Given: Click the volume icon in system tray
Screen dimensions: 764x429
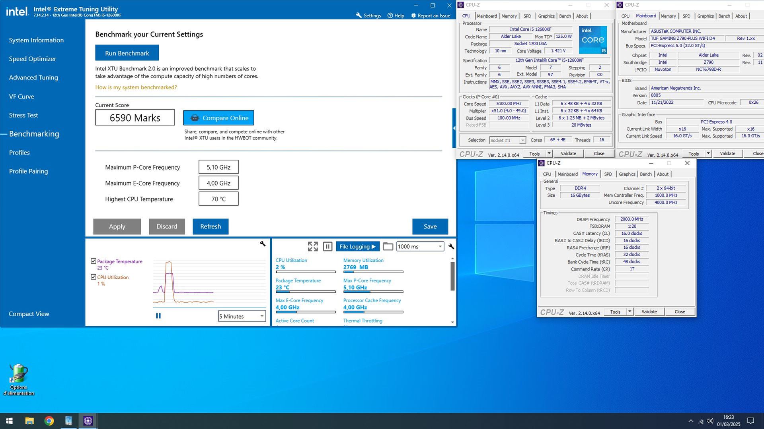Looking at the screenshot, I should coord(710,421).
